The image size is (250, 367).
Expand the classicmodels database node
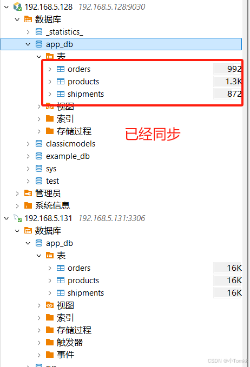pos(28,144)
